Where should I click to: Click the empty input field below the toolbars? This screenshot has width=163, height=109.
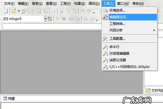pyautogui.click(x=52, y=26)
